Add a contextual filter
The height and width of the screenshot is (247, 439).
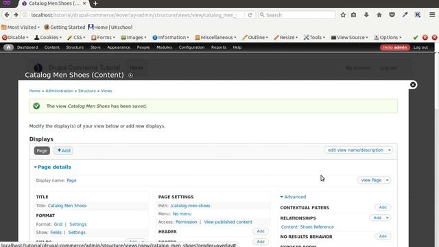coord(383,207)
